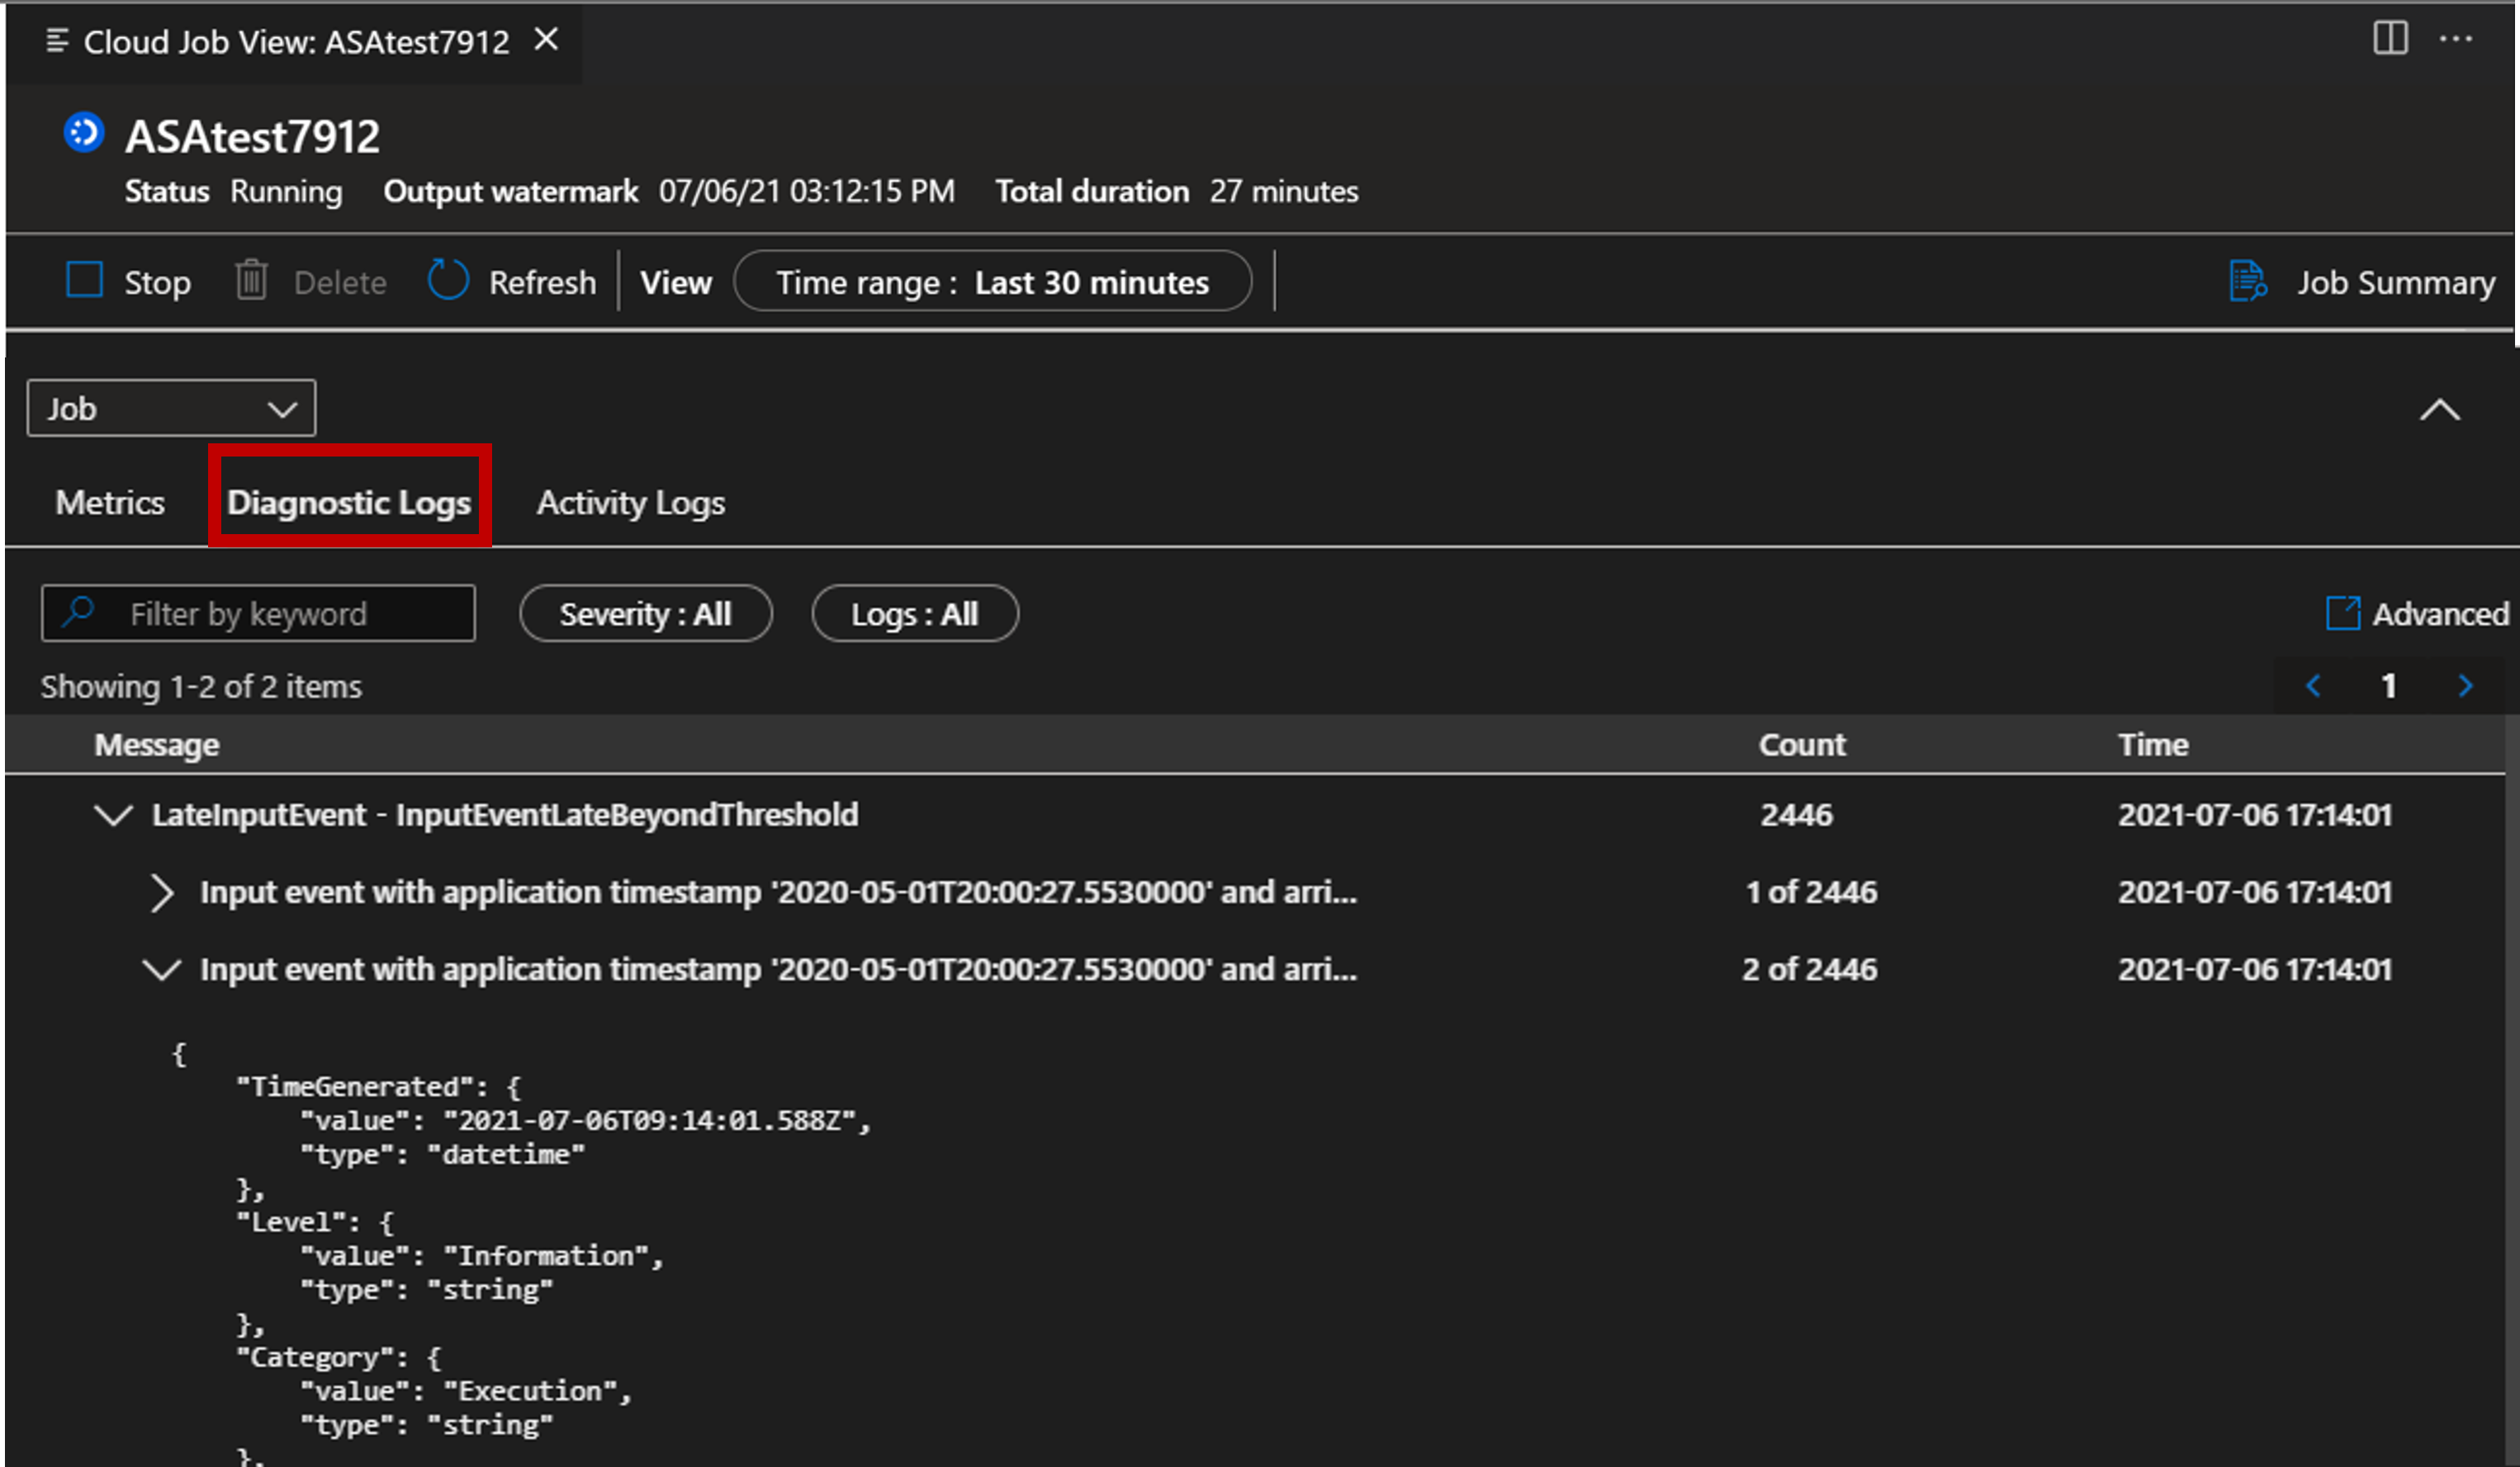Switch to the Metrics tab

pyautogui.click(x=108, y=504)
